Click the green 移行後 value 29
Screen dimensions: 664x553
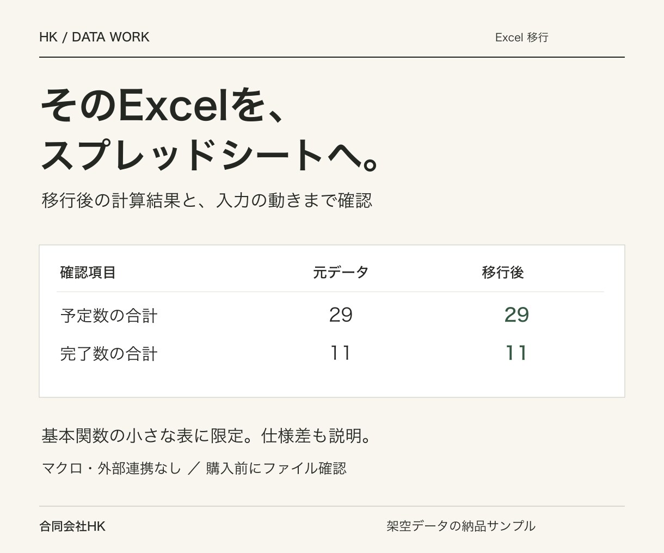click(517, 315)
